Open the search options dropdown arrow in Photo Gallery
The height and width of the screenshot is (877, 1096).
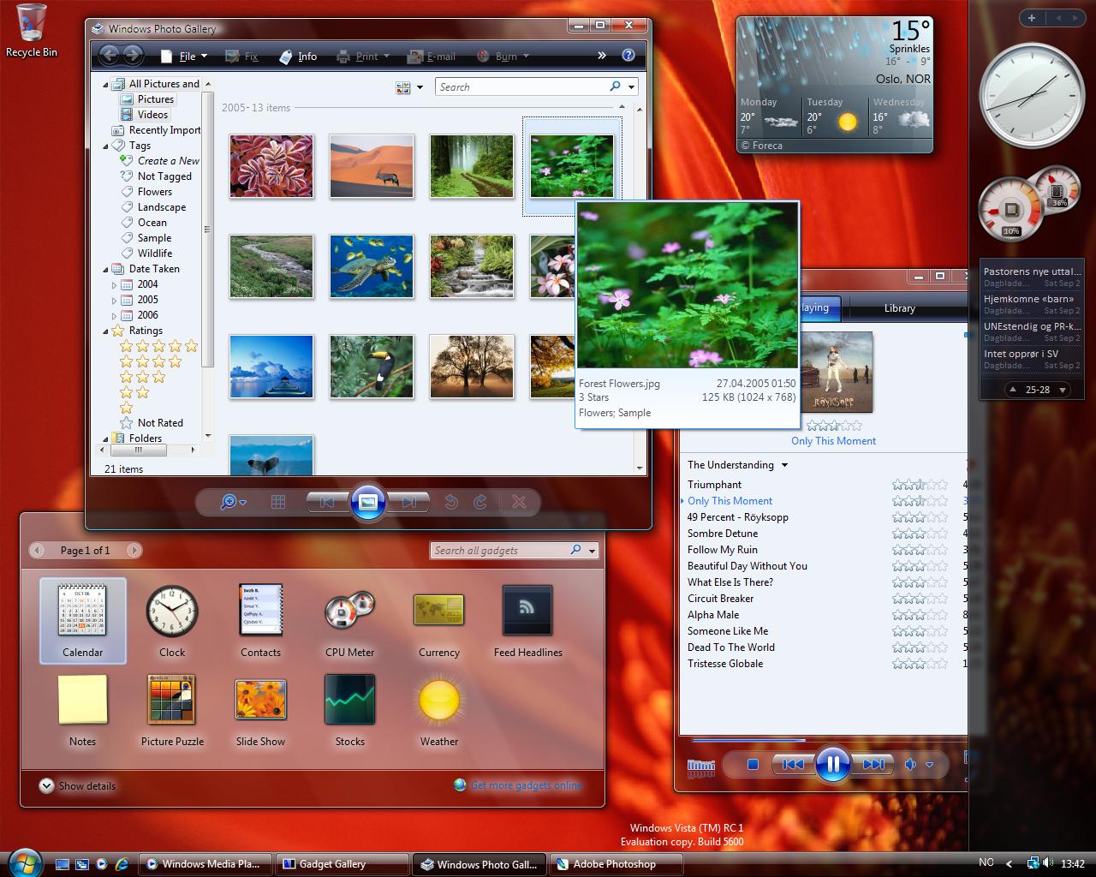click(x=632, y=87)
